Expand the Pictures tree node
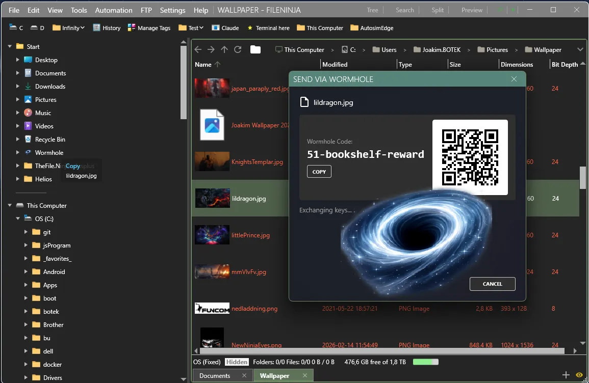The width and height of the screenshot is (589, 383). point(18,99)
